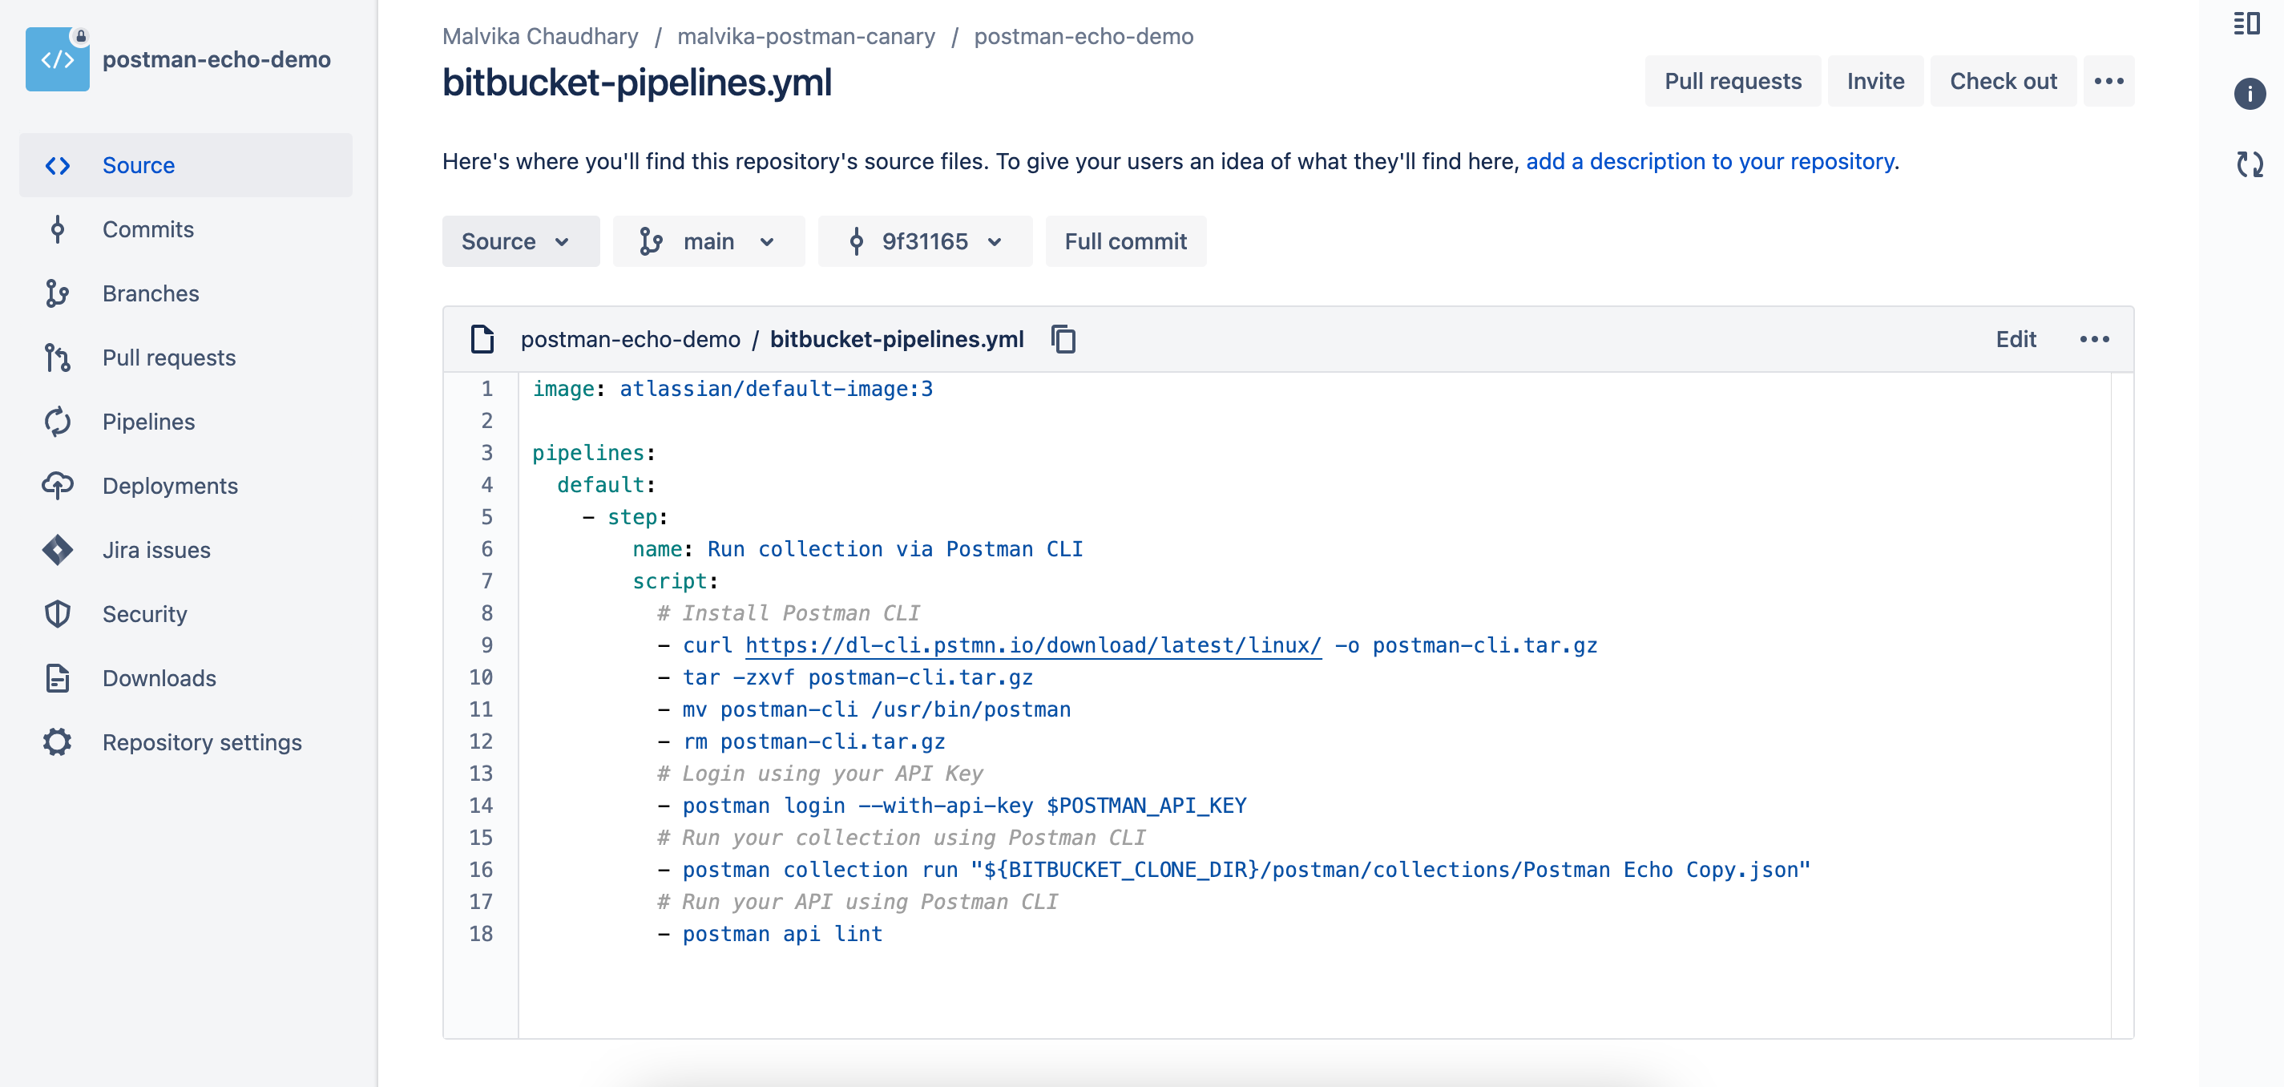The width and height of the screenshot is (2284, 1087).
Task: Open postman-echo-demo breadcrumb link at top
Action: [1083, 36]
